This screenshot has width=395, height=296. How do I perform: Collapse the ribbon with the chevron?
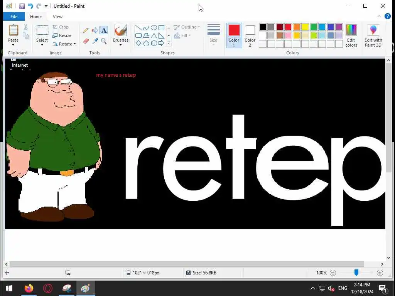click(379, 16)
